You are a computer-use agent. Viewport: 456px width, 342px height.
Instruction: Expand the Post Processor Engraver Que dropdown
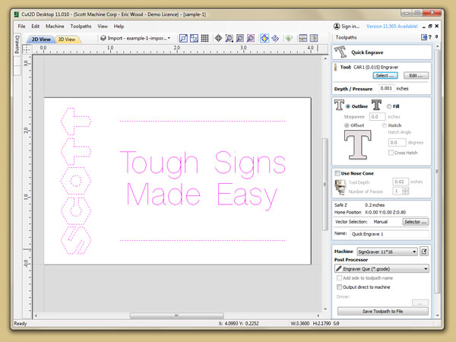click(381, 268)
